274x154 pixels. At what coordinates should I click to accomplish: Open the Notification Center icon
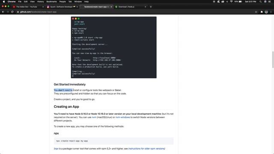point(269,2)
